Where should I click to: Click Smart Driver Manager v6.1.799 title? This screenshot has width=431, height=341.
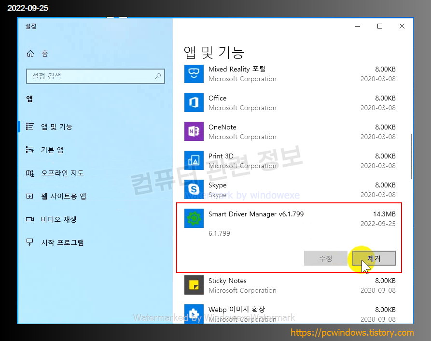tap(256, 214)
